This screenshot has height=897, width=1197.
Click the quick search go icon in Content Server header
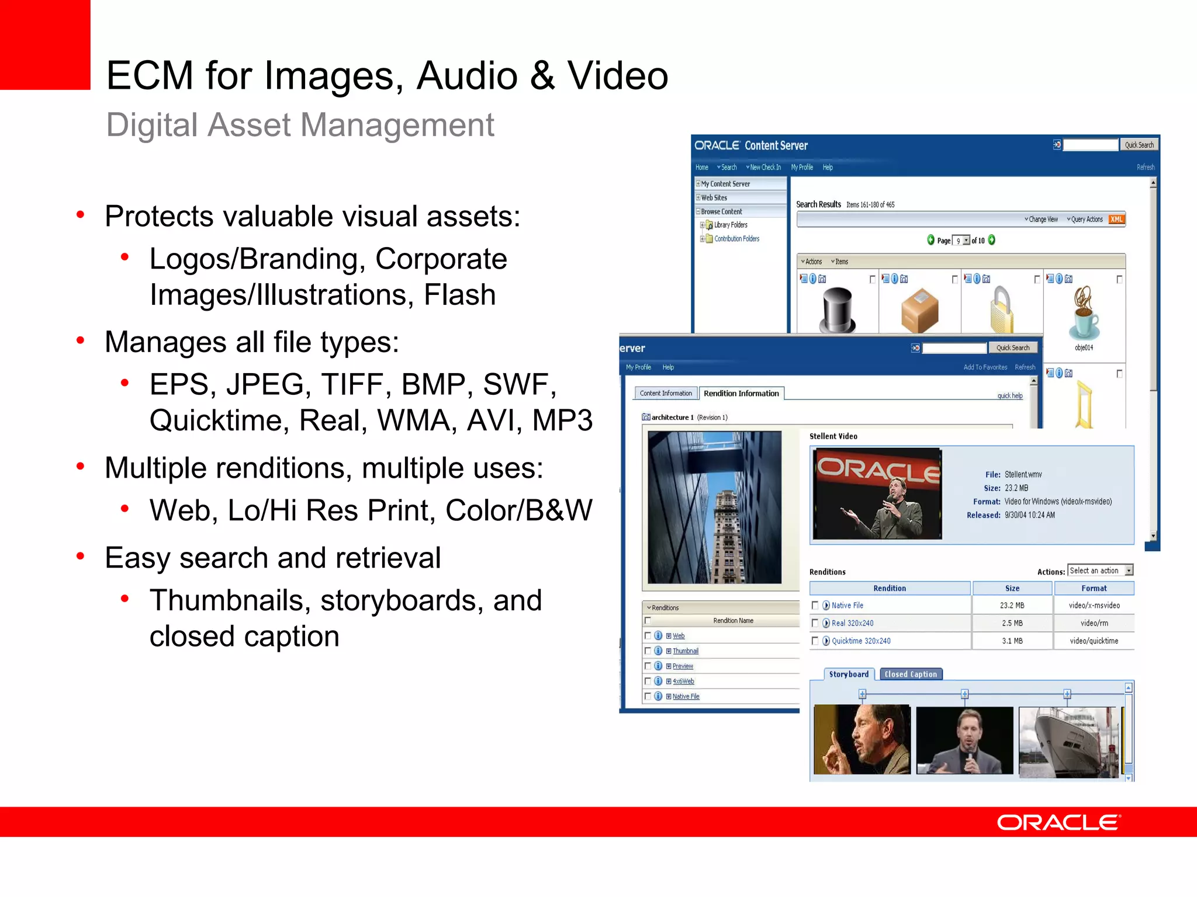pos(1057,145)
